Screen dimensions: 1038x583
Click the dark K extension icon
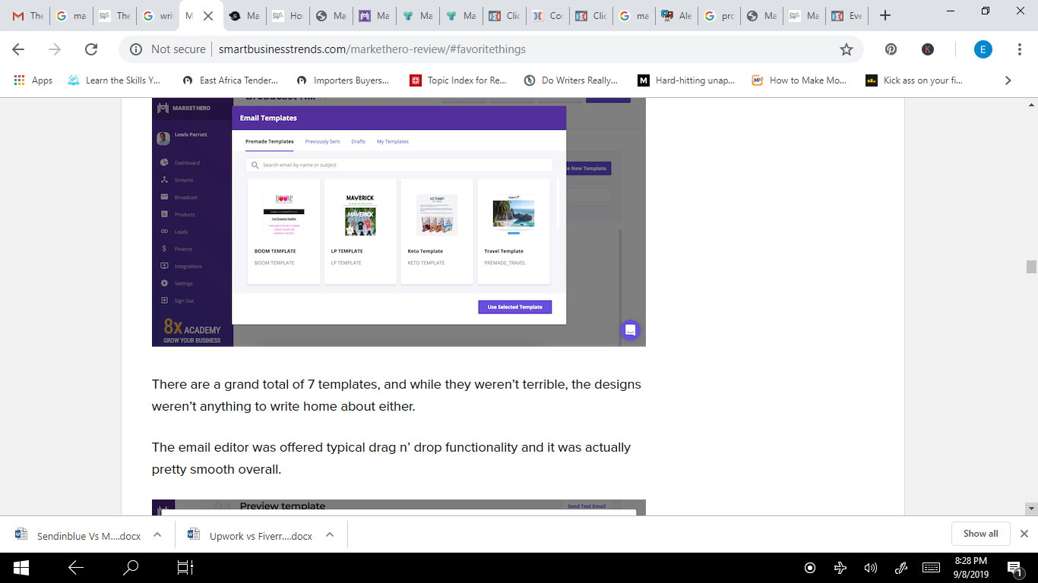click(928, 49)
